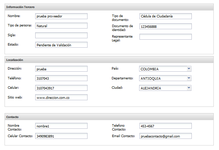
Task: Click the Telefono Contacto field 453-4567
Action: [165, 126]
